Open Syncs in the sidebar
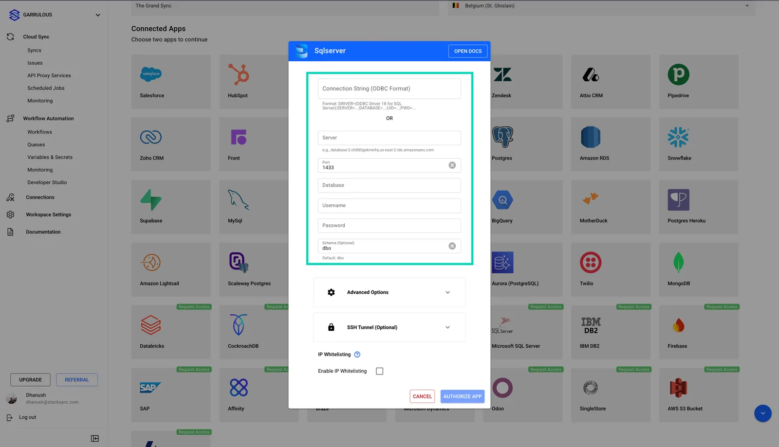 tap(34, 51)
